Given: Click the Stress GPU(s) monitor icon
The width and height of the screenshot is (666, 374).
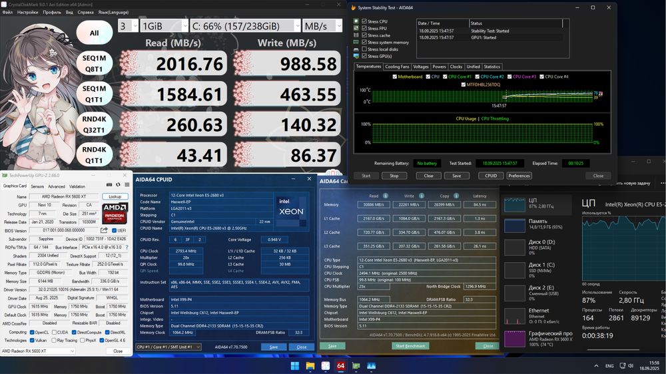Looking at the screenshot, I should tap(356, 56).
